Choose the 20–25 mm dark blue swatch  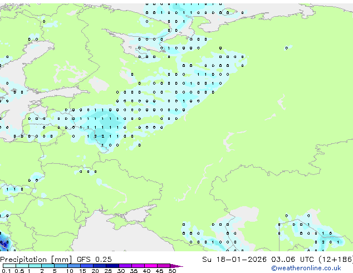(x=99, y=266)
